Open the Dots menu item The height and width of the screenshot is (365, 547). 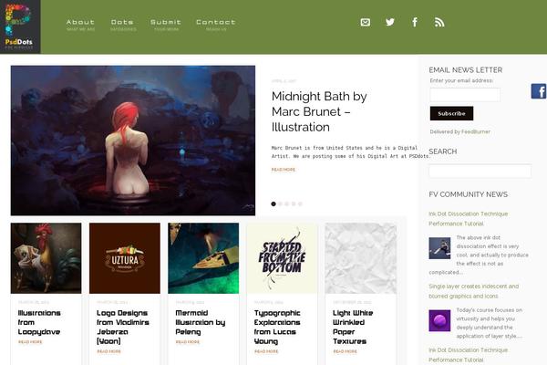[122, 25]
